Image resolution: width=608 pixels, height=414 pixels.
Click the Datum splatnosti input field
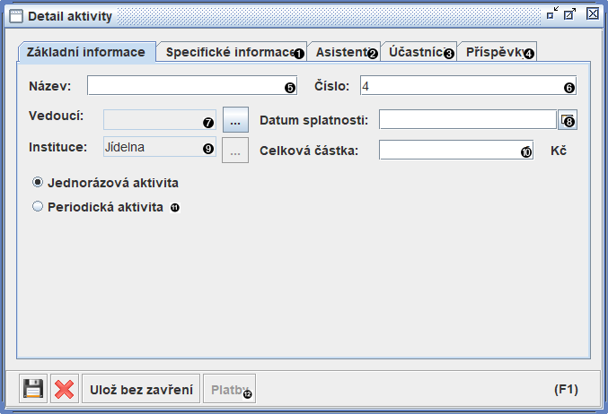click(468, 119)
